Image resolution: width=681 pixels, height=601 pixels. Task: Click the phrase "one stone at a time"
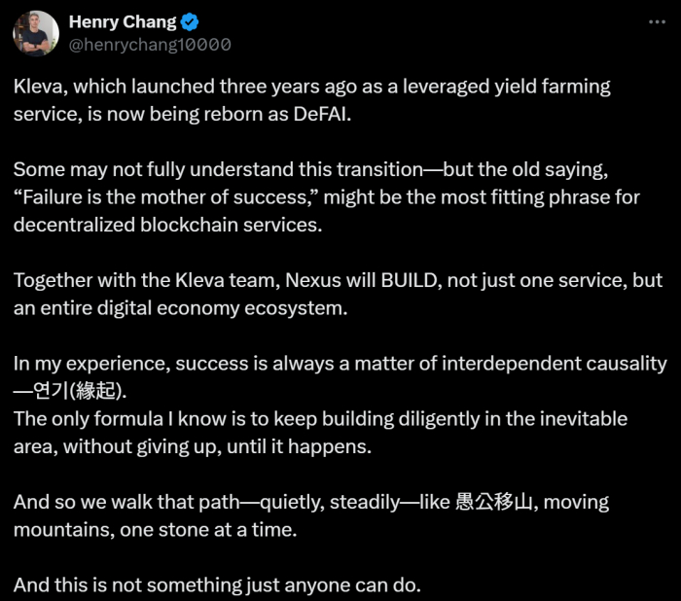(208, 530)
